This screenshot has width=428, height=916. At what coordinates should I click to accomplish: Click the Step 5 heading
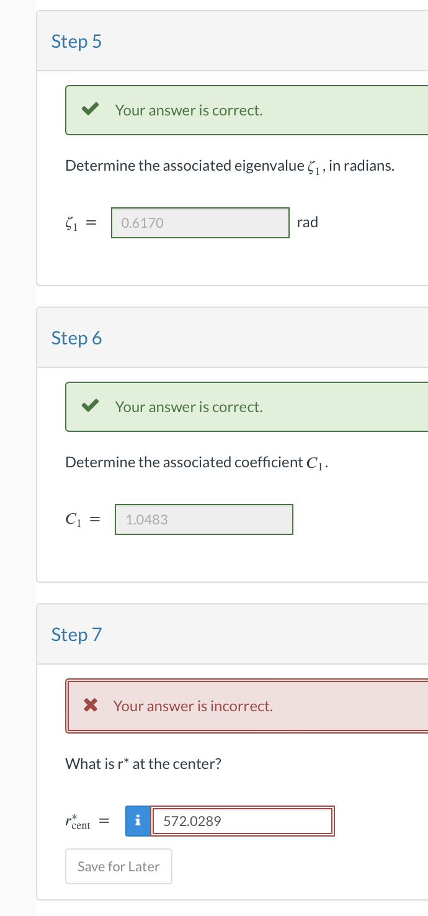point(76,41)
